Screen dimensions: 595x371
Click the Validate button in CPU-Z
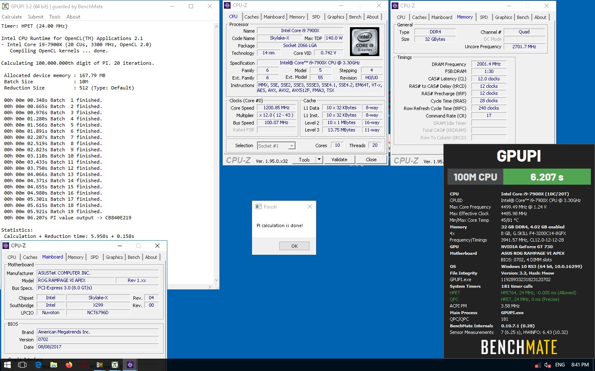coord(340,160)
